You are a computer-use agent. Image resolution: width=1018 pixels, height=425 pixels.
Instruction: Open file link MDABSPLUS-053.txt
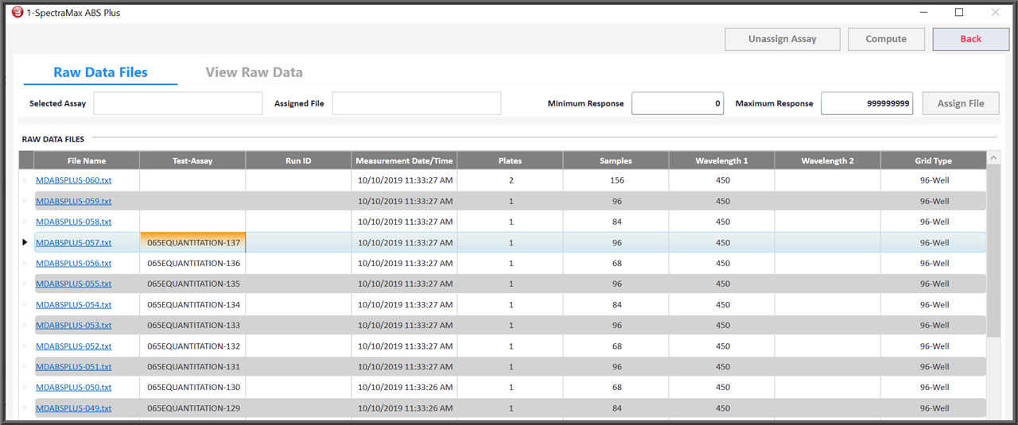click(x=74, y=325)
